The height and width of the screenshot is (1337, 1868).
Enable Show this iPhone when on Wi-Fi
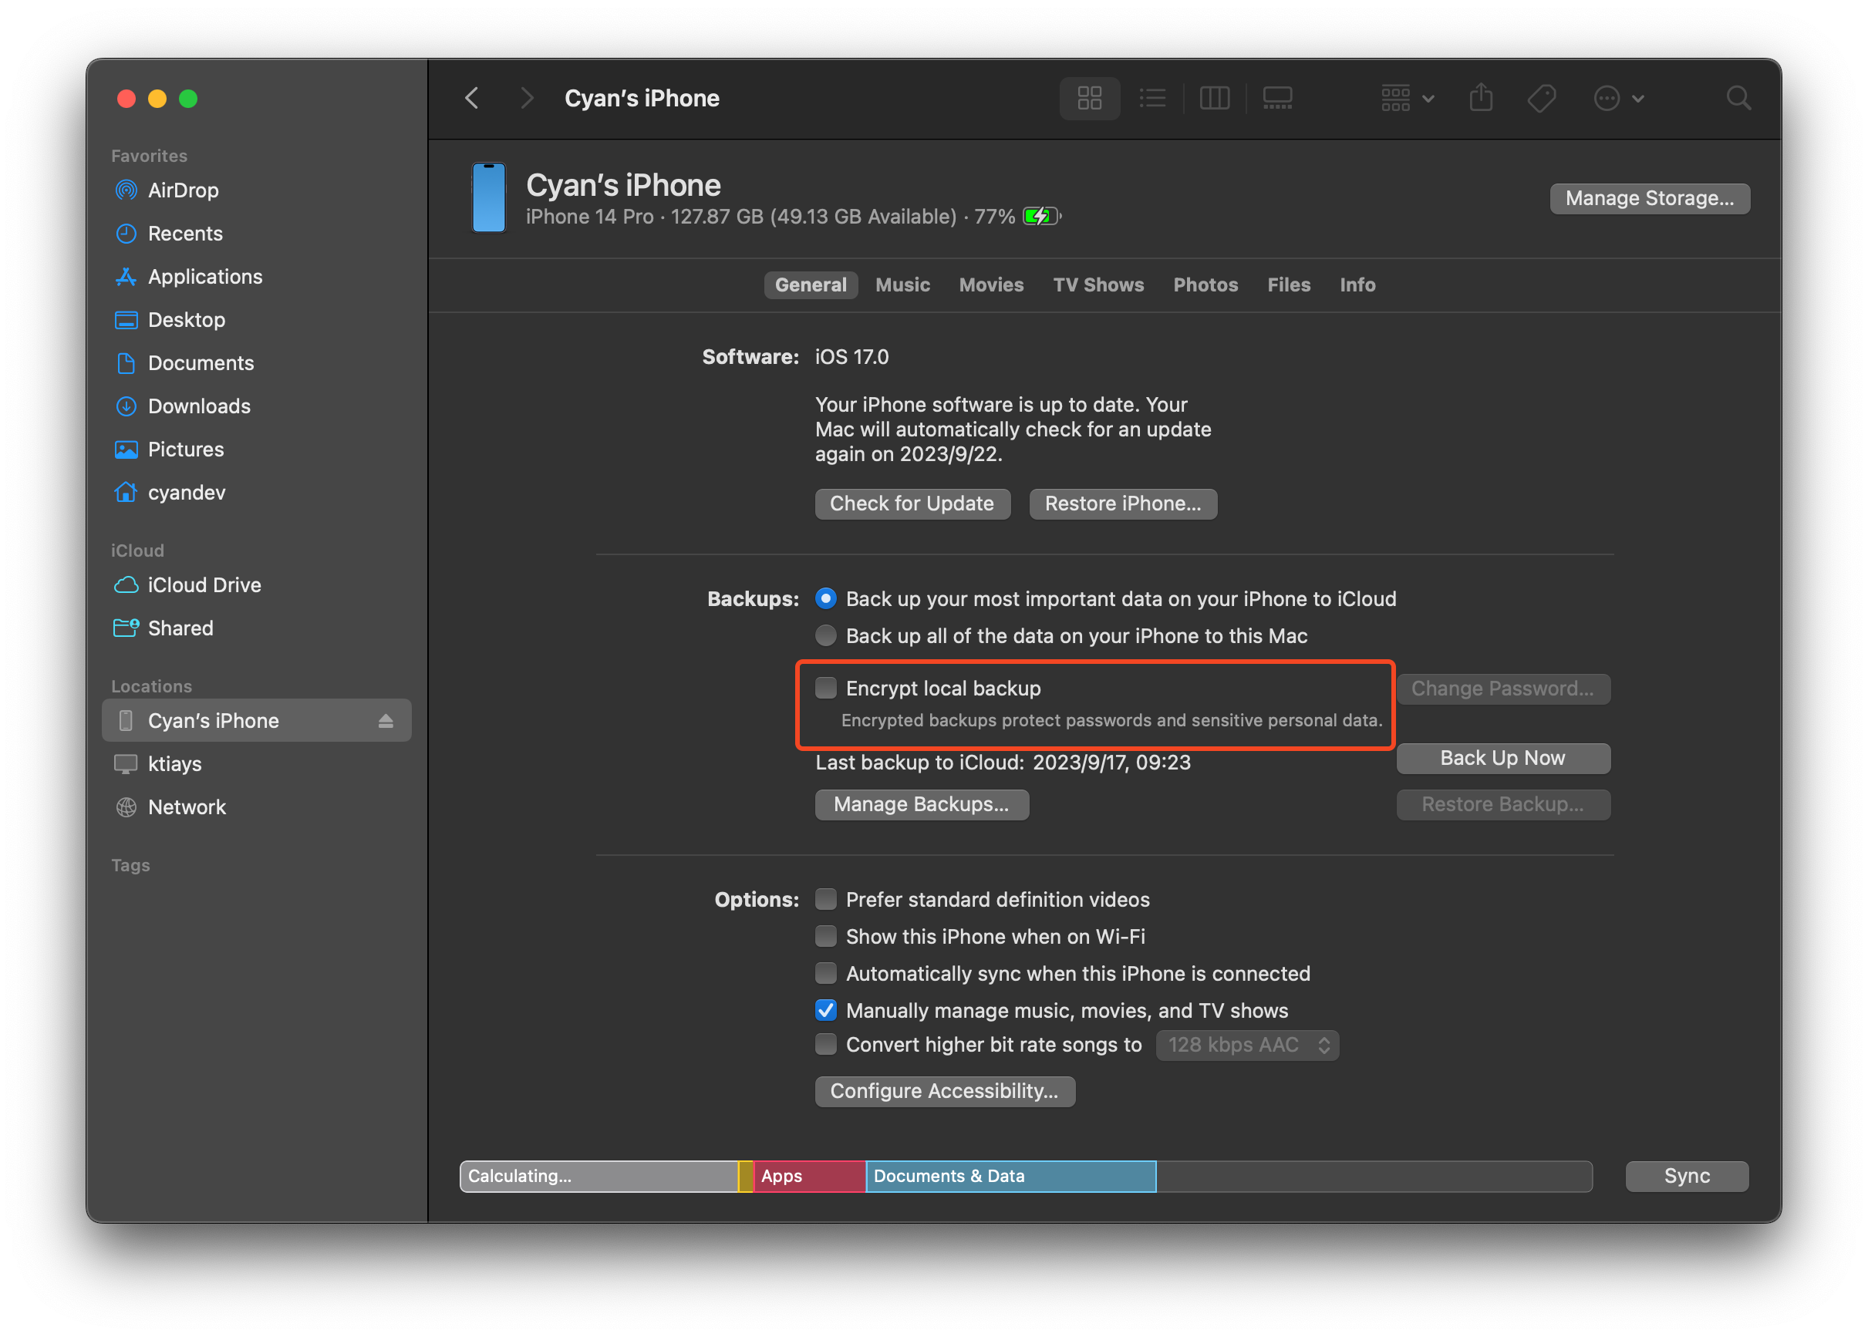coord(826,936)
